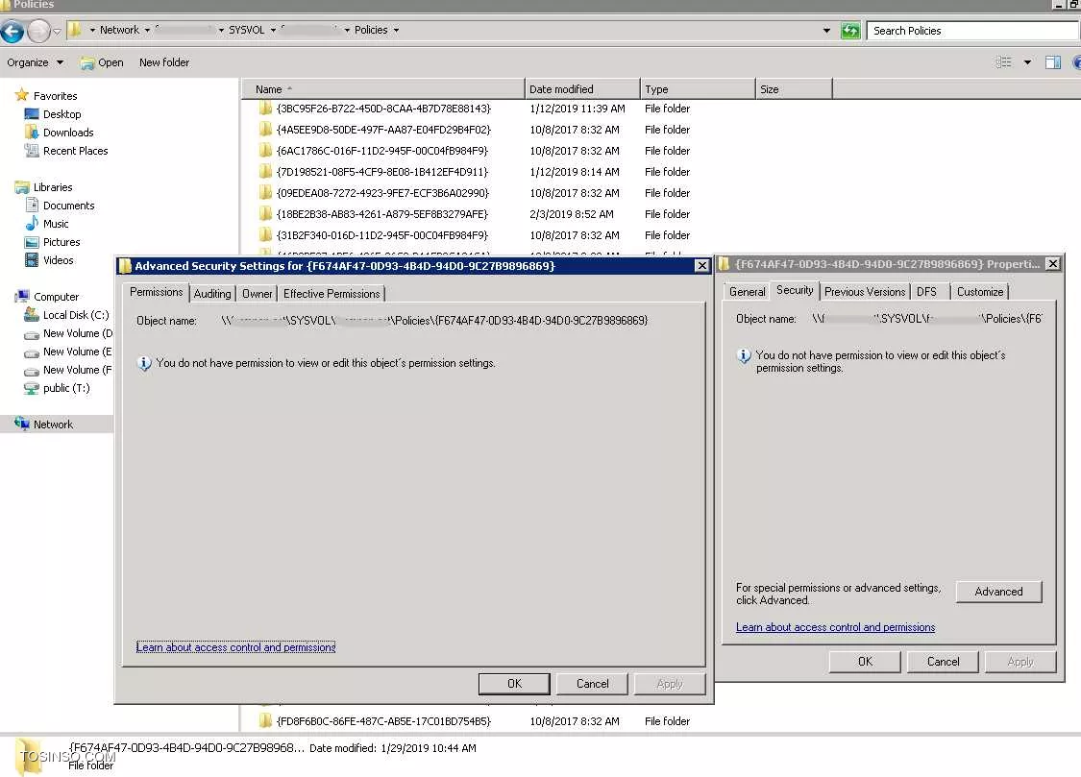1081x777 pixels.
Task: Expand the Policies breadcrumb dropdown arrow
Action: pyautogui.click(x=396, y=31)
